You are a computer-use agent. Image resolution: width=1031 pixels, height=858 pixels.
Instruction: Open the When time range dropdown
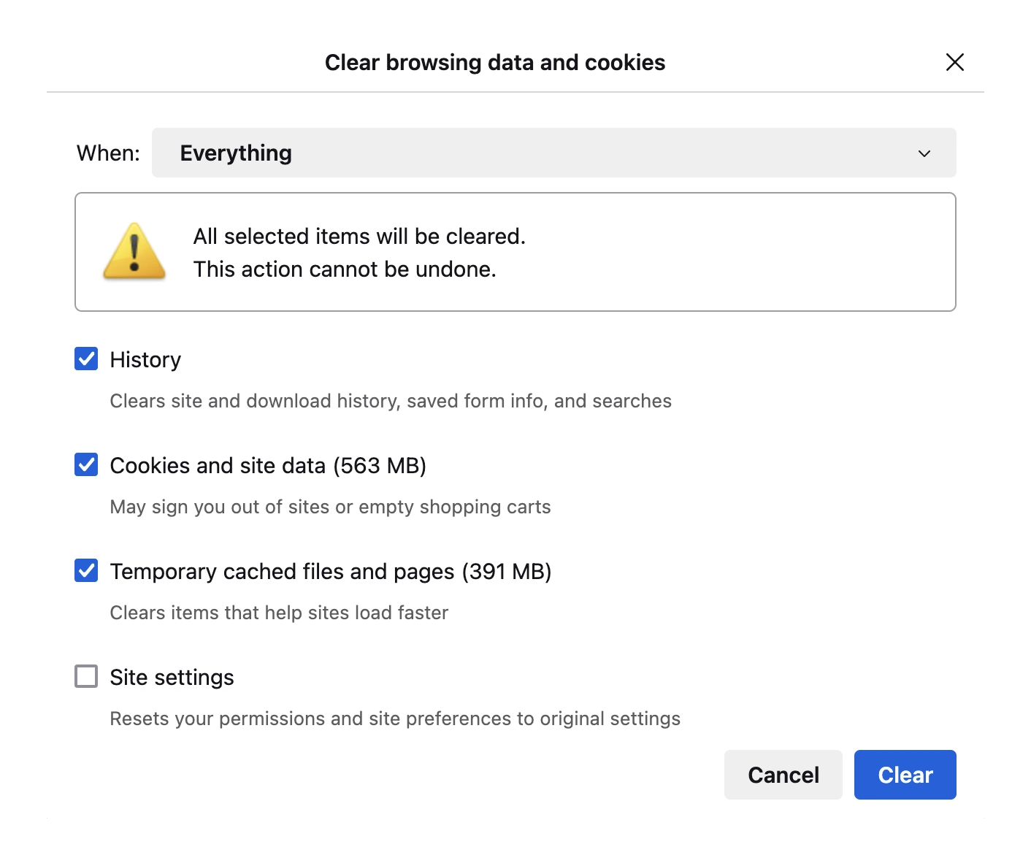click(553, 153)
